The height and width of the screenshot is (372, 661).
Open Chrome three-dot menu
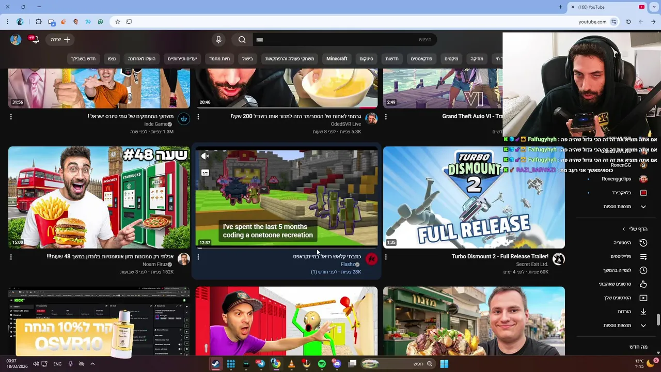click(x=7, y=22)
